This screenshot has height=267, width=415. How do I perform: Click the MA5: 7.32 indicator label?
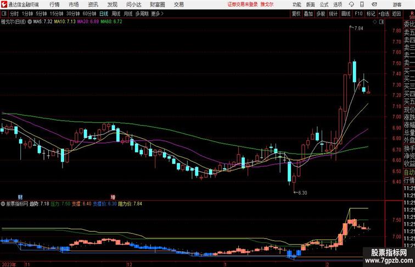(43, 22)
